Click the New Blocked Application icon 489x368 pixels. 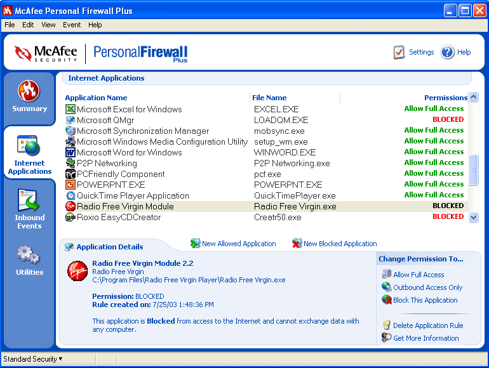tap(297, 243)
